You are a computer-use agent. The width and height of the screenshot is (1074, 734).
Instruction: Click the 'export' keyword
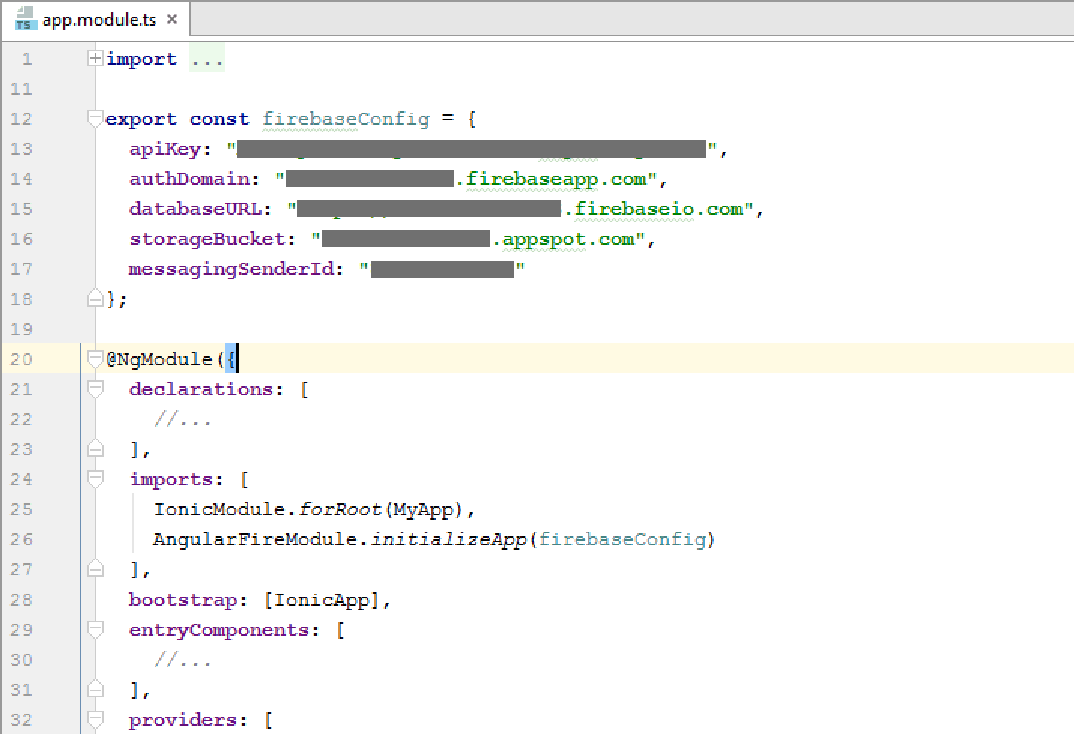click(141, 119)
